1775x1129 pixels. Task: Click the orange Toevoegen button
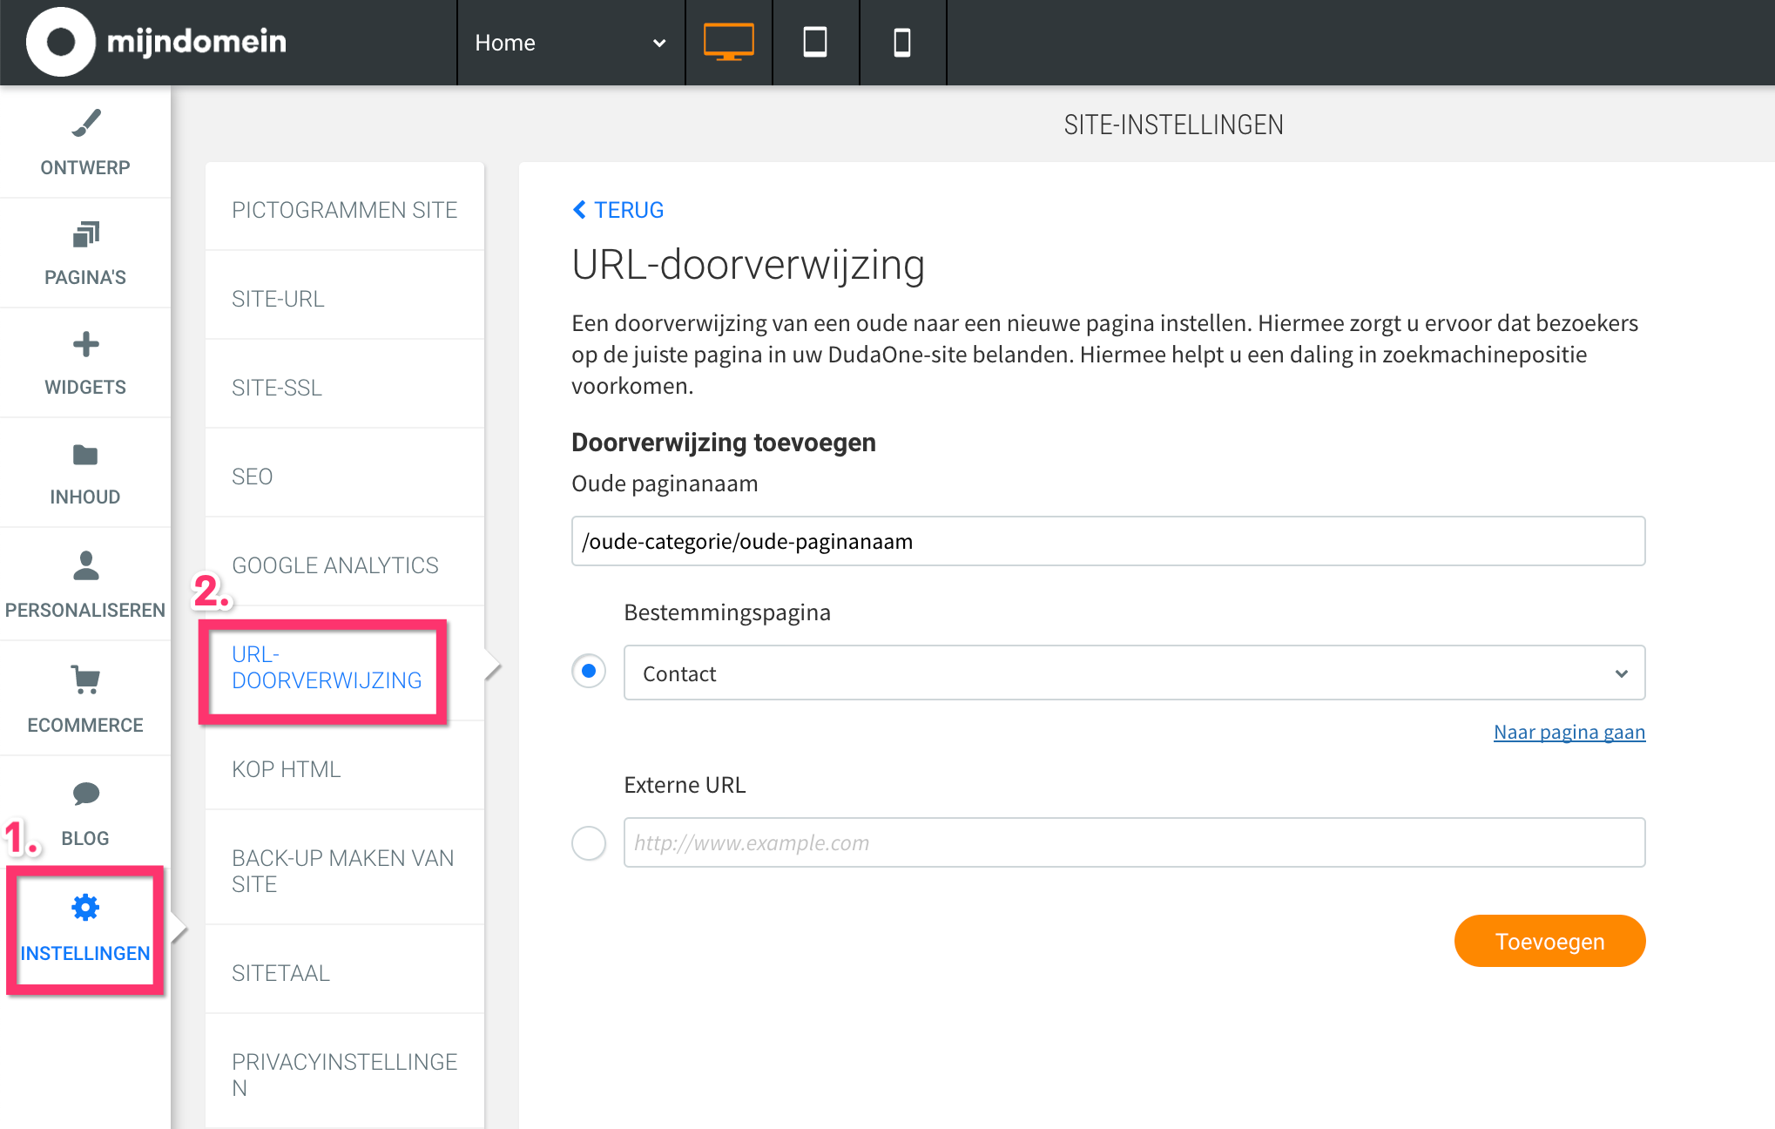click(1549, 941)
